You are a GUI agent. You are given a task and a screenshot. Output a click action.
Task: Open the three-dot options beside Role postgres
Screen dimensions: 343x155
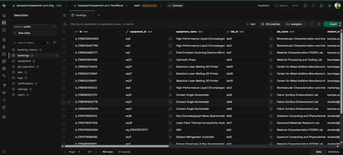coord(312,24)
